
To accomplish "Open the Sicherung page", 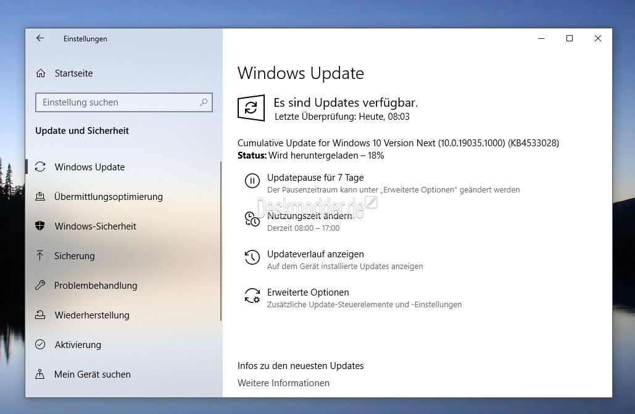I will [x=75, y=255].
